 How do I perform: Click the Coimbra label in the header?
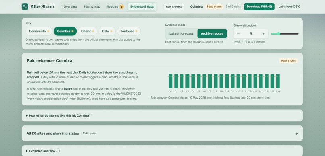click(196, 6)
